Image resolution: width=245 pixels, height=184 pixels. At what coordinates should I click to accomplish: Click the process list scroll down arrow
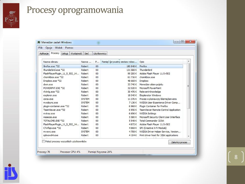(x=188, y=136)
